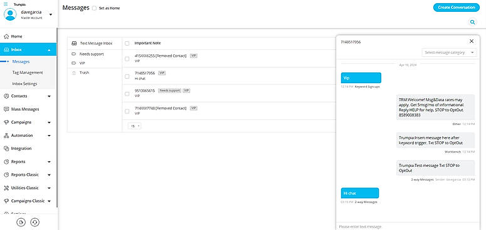Click the Needs support tag icon

[x=74, y=54]
